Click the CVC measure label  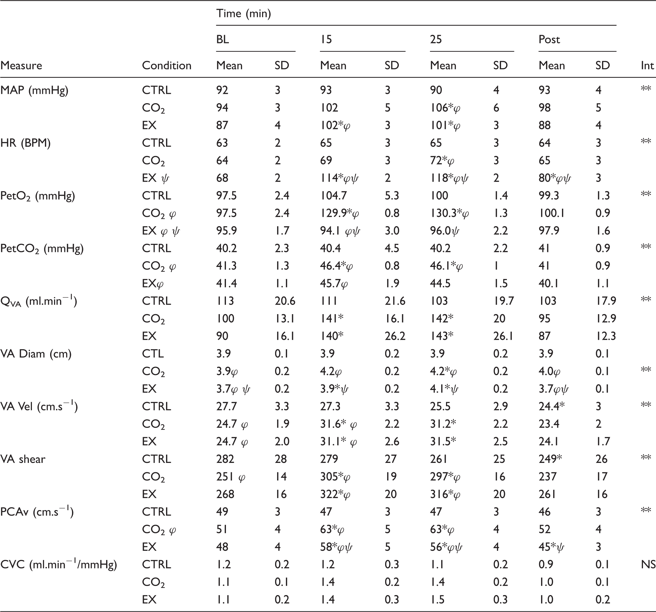[x=59, y=564]
